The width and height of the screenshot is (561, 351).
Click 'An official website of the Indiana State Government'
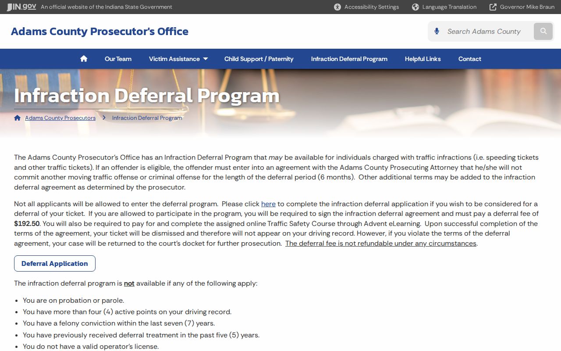pyautogui.click(x=107, y=7)
